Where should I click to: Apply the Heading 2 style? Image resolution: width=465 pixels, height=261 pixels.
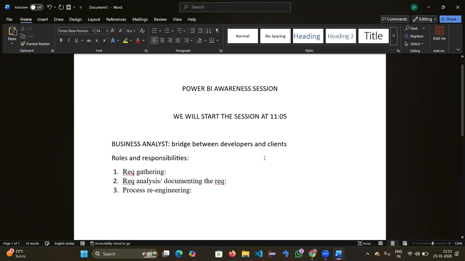[340, 36]
